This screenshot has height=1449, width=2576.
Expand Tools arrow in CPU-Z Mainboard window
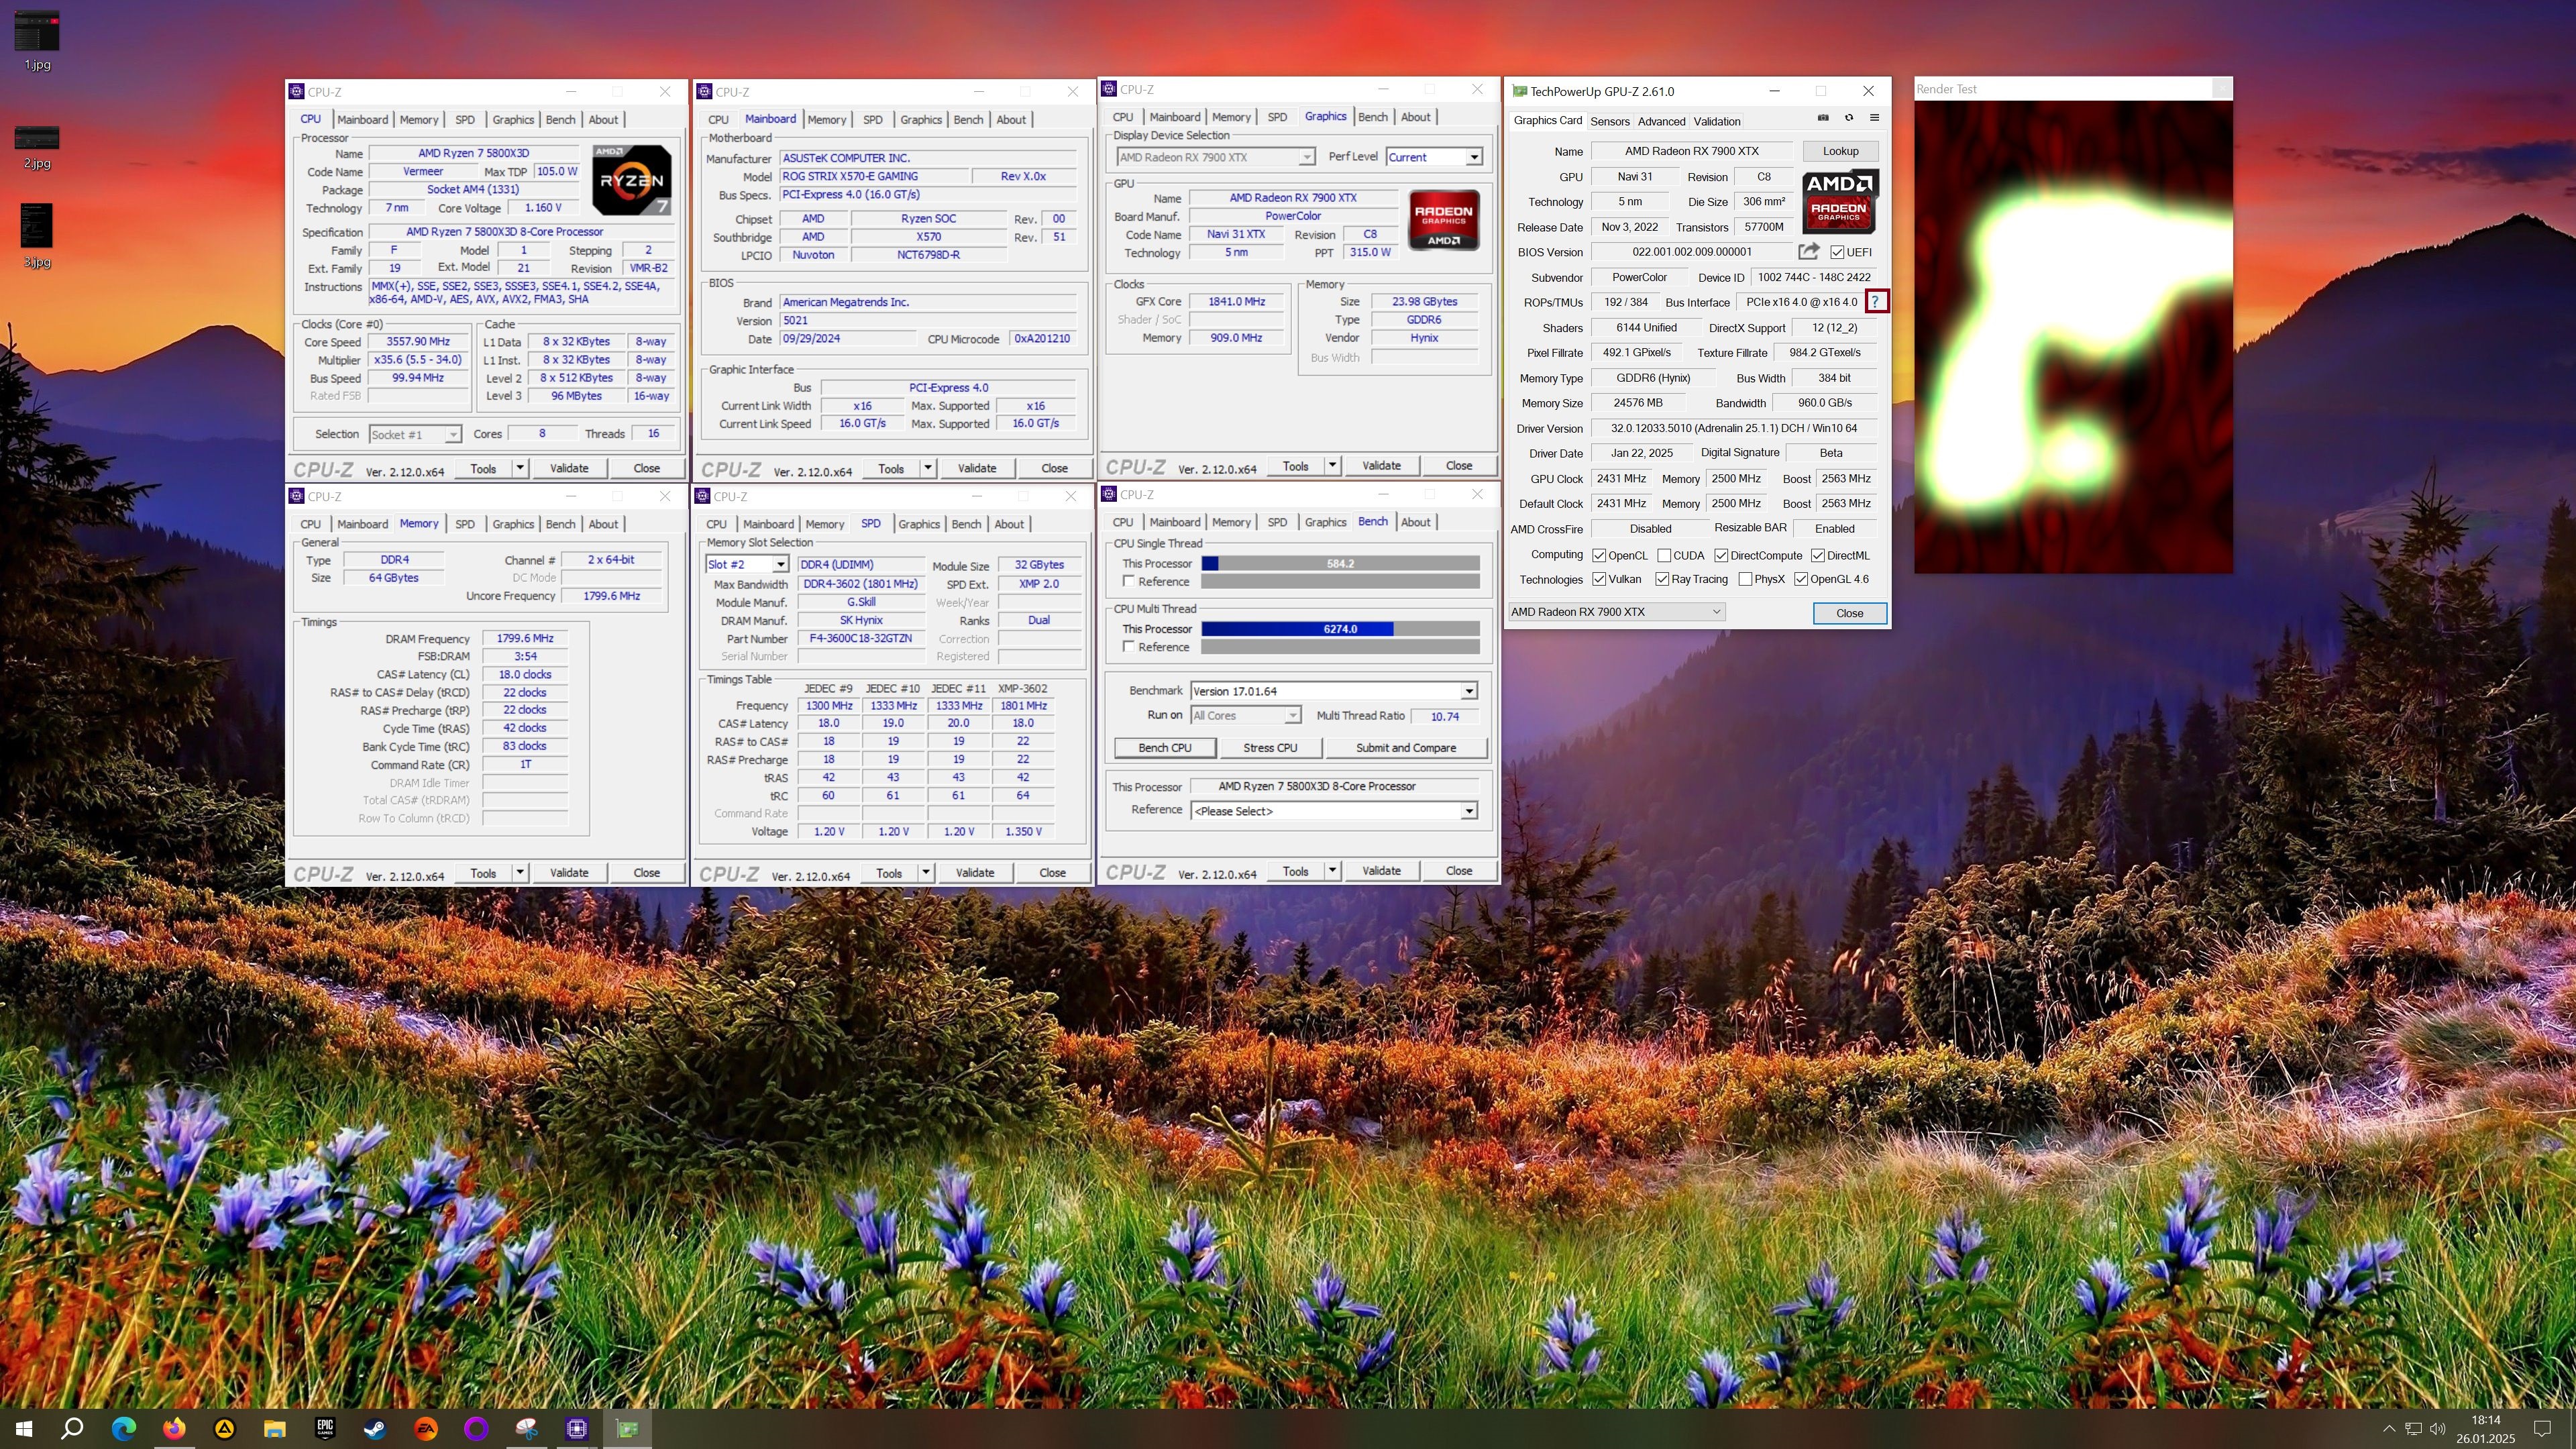[x=927, y=468]
